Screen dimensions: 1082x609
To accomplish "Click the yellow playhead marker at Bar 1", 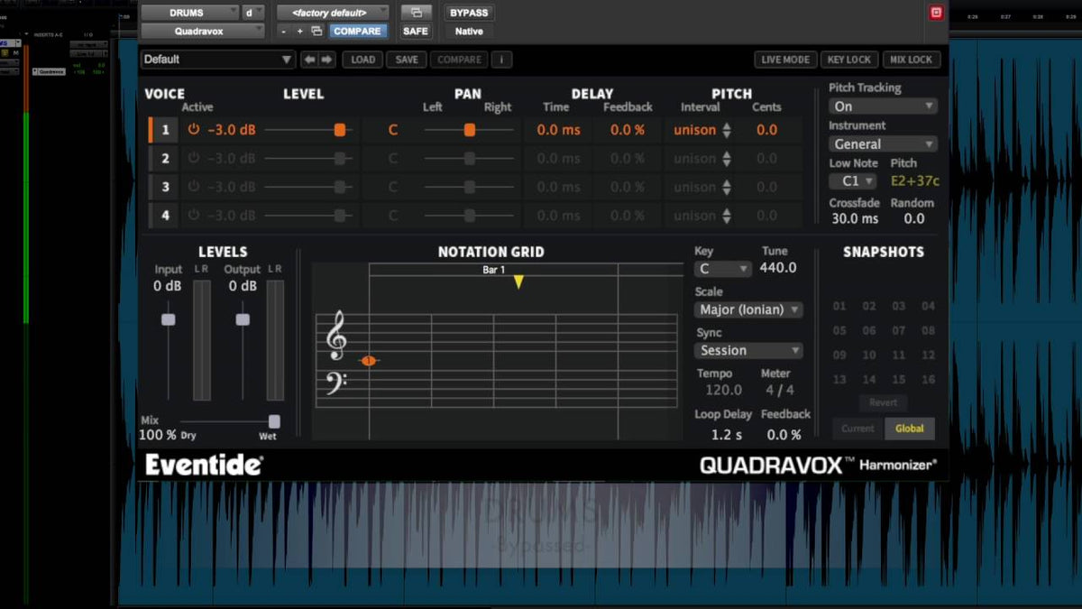I will tap(518, 282).
